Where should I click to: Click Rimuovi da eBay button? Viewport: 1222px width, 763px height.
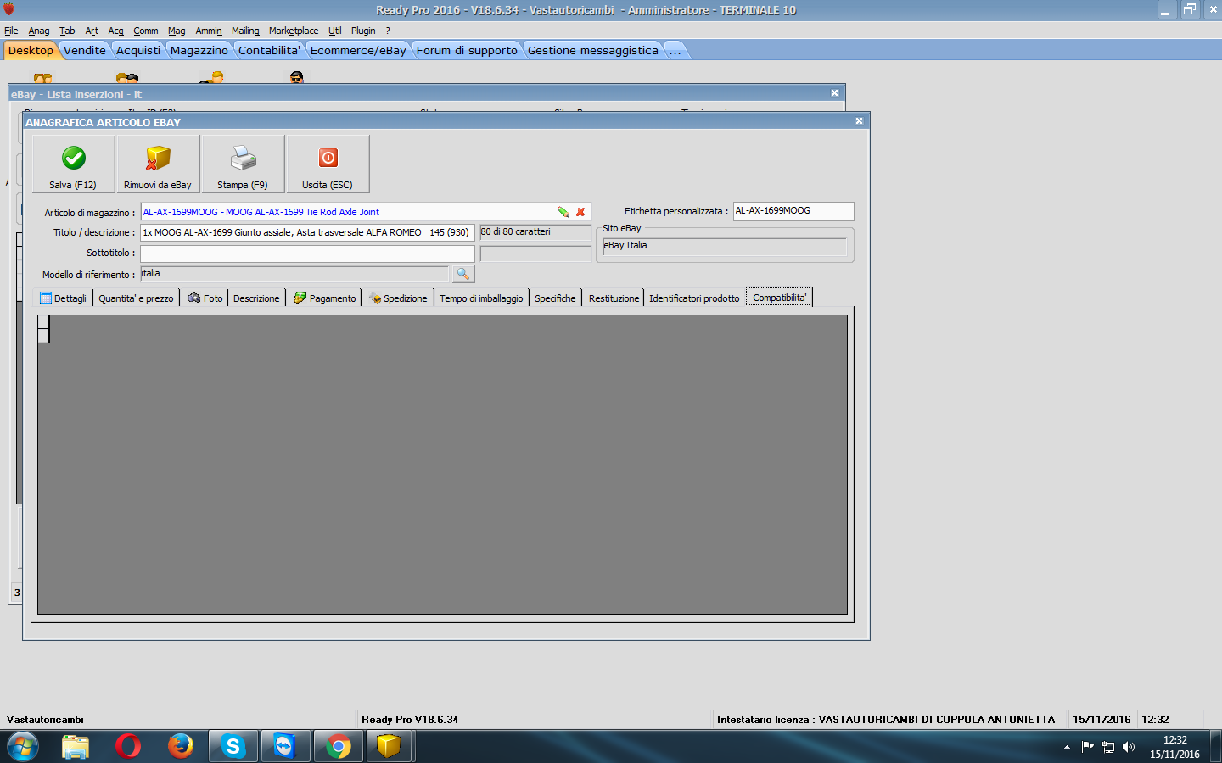point(158,164)
